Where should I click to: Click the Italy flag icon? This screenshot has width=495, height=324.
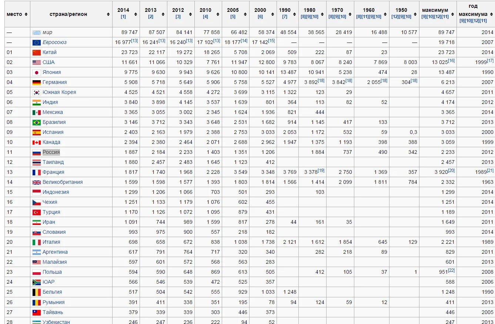point(36,242)
